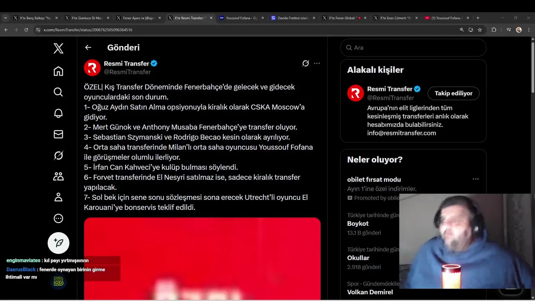This screenshot has width=535, height=301.
Task: Click the @ResmiTransfer handle under post author
Action: [127, 72]
